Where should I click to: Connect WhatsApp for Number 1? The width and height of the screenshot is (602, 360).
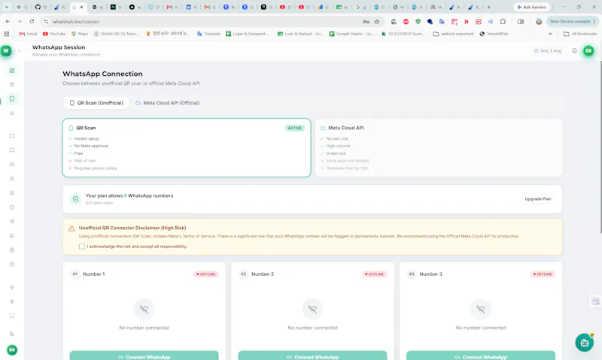(144, 355)
